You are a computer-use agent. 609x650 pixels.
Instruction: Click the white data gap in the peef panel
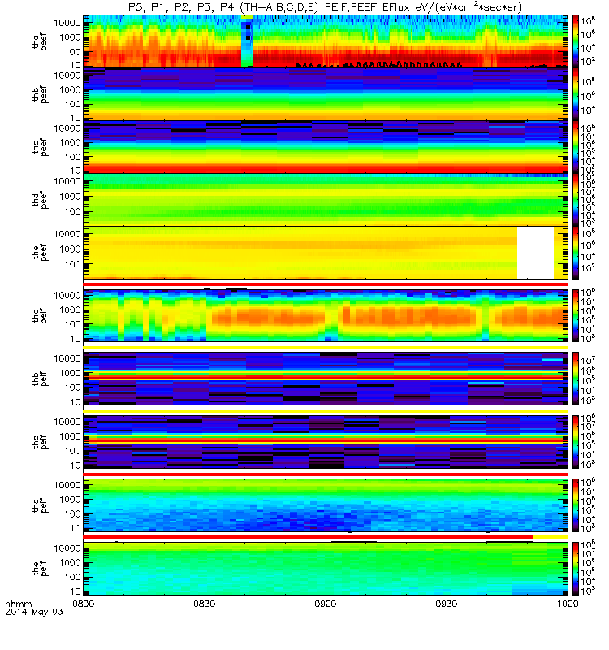535,253
